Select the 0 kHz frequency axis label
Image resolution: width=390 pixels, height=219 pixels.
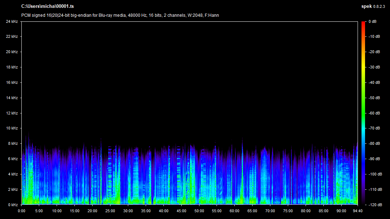click(13, 205)
